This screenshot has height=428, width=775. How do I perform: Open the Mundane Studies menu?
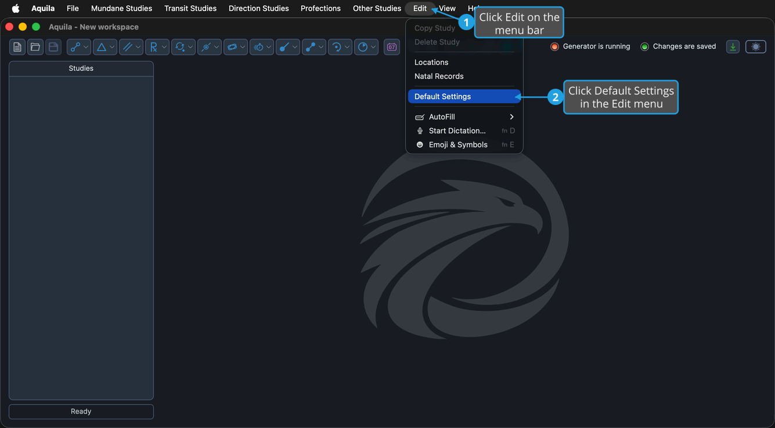[x=121, y=8]
